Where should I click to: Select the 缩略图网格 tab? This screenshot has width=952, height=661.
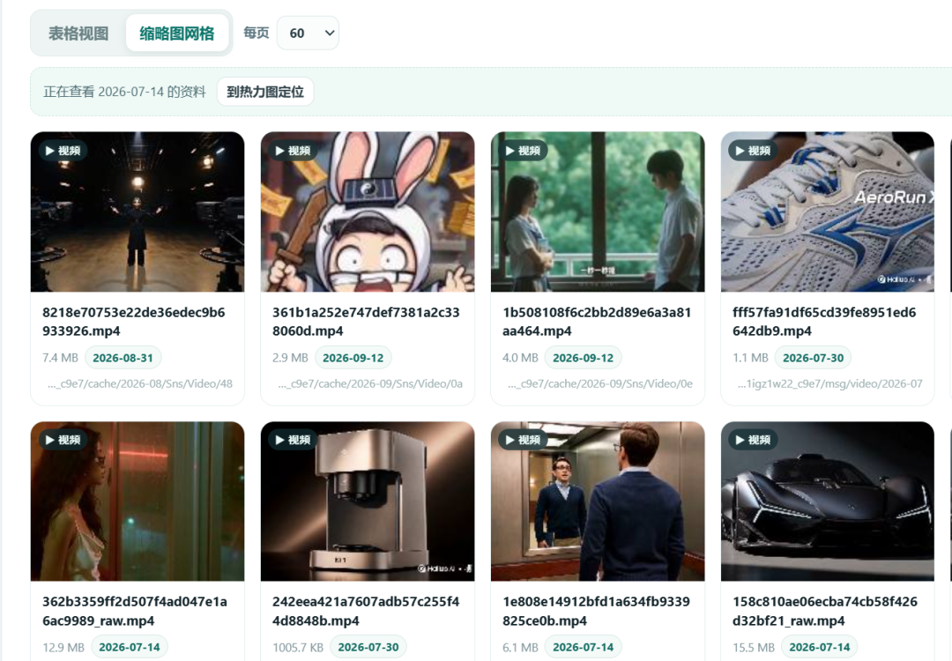pyautogui.click(x=176, y=33)
